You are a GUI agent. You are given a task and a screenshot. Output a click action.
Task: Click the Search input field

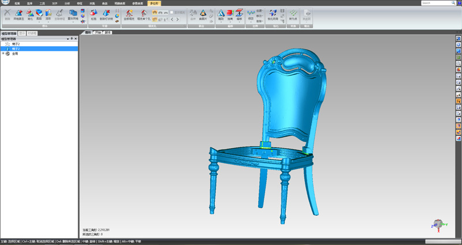435,3
